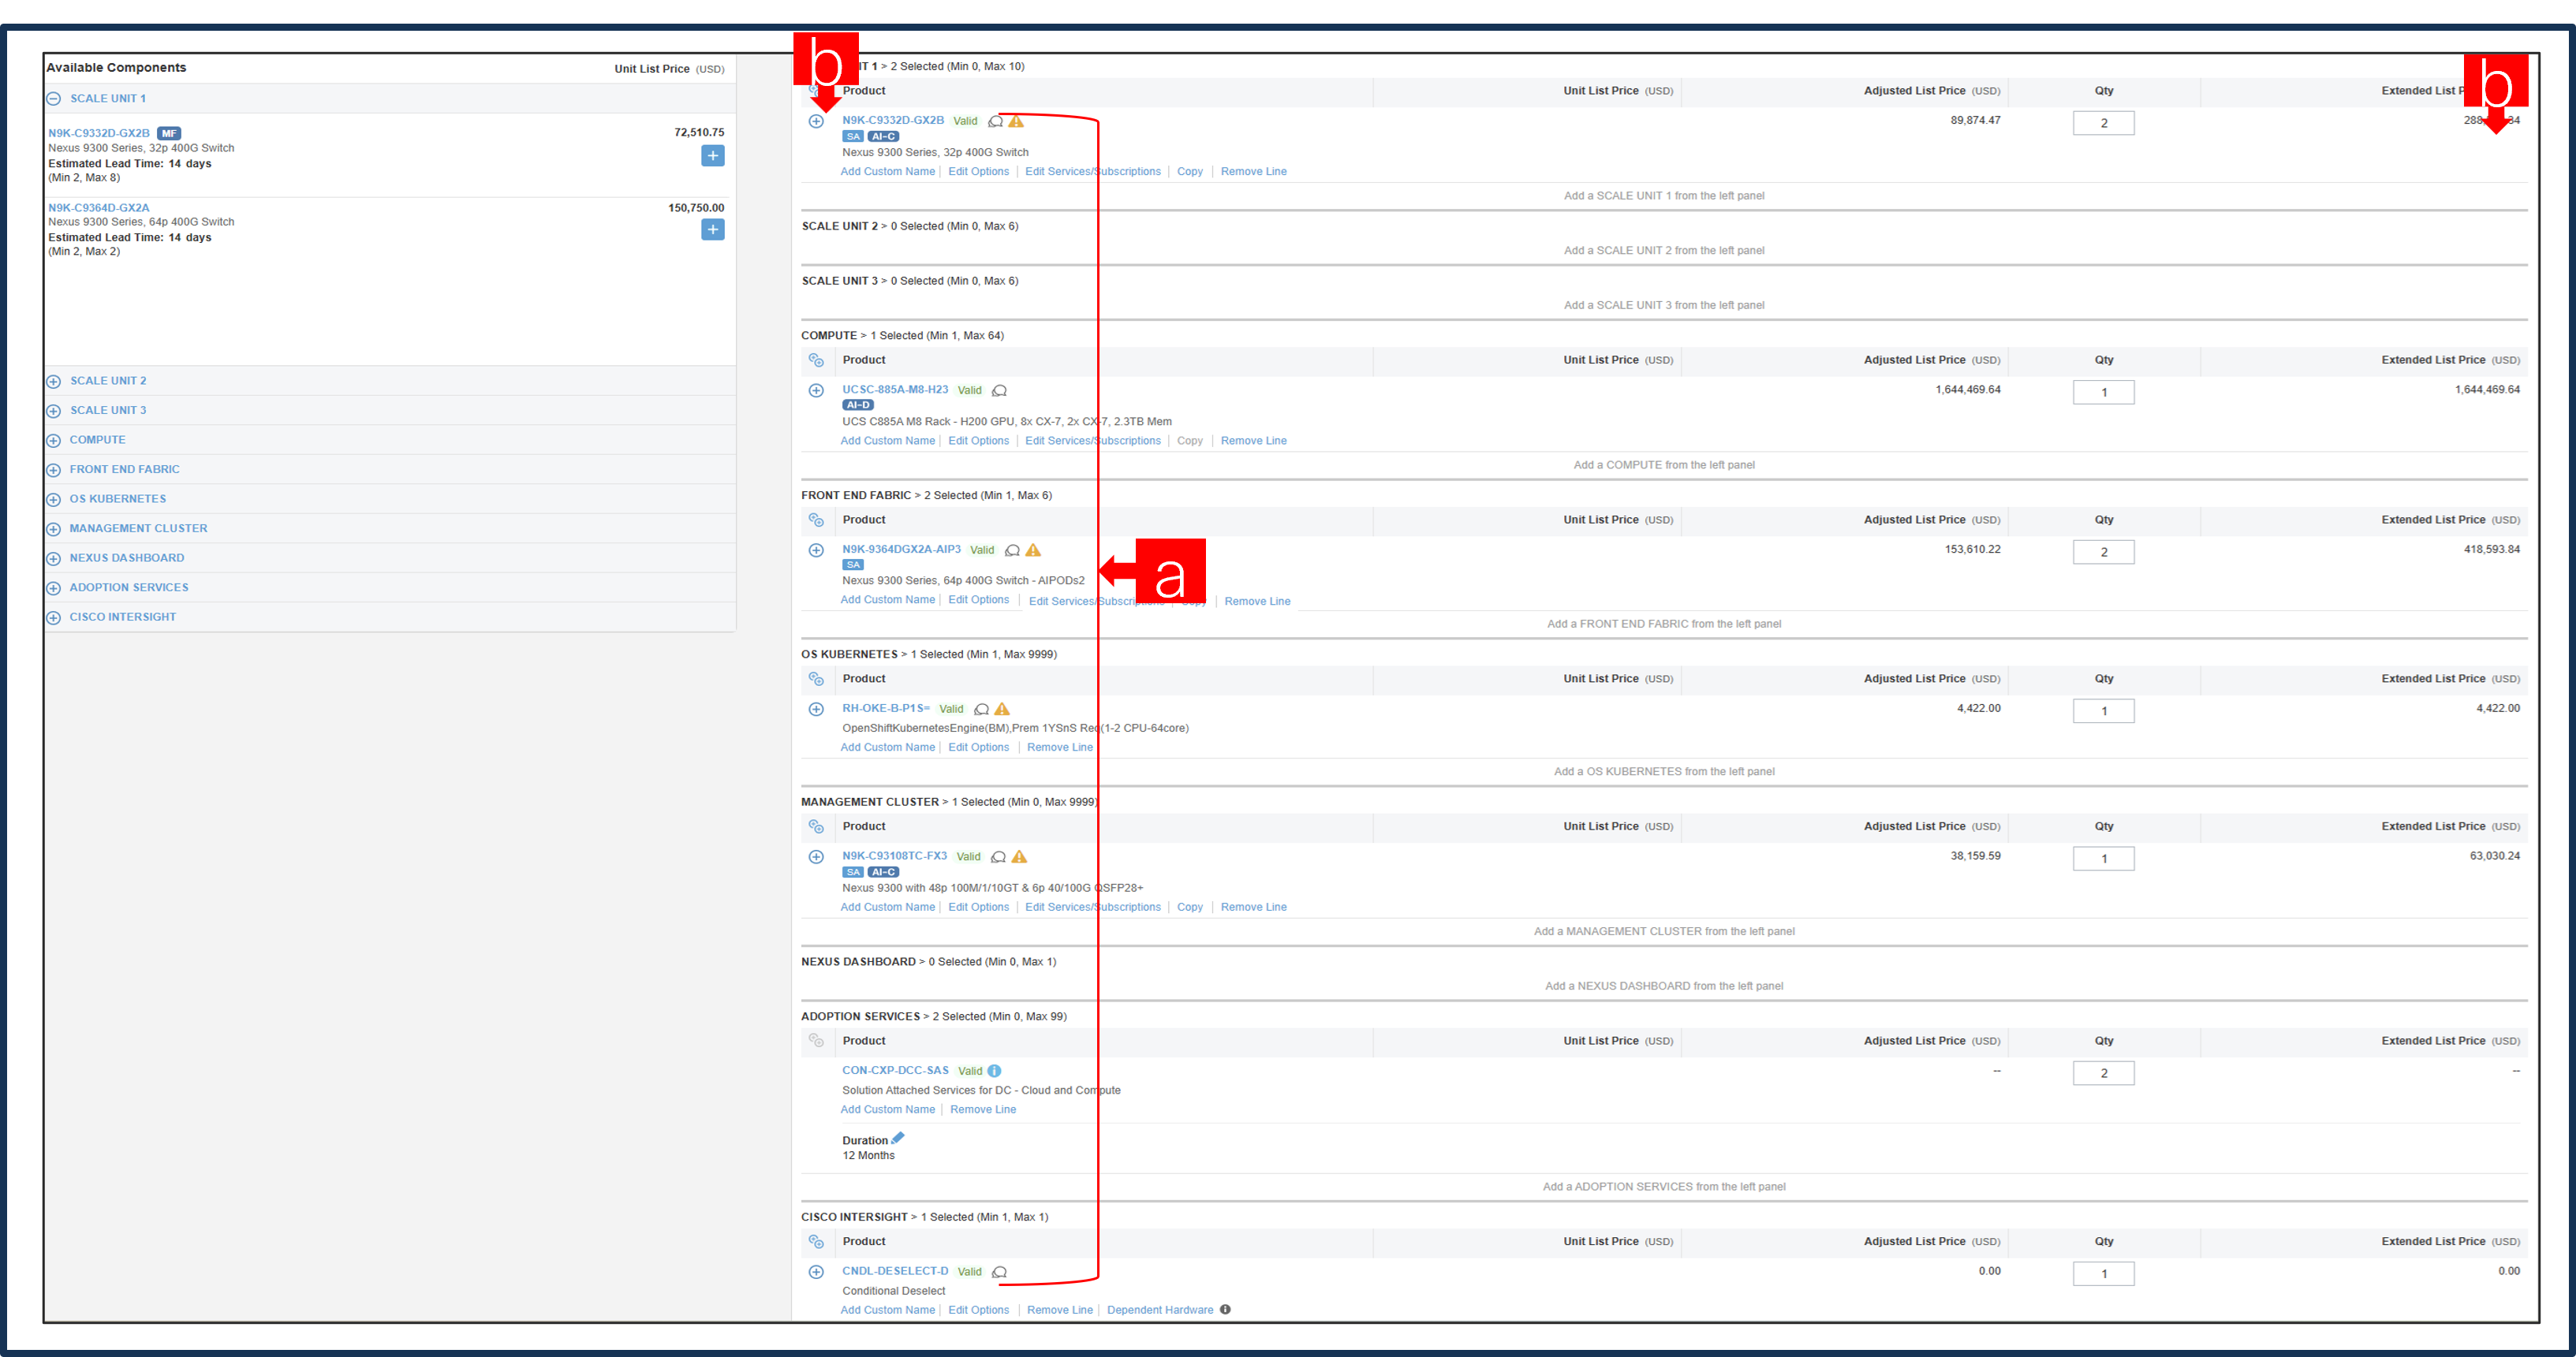
Task: Expand the COMPUTE category in Available Components
Action: pyautogui.click(x=53, y=439)
